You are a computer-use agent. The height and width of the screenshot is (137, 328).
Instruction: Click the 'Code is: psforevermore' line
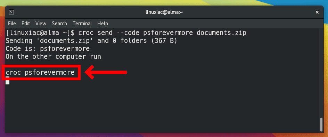tap(48, 49)
